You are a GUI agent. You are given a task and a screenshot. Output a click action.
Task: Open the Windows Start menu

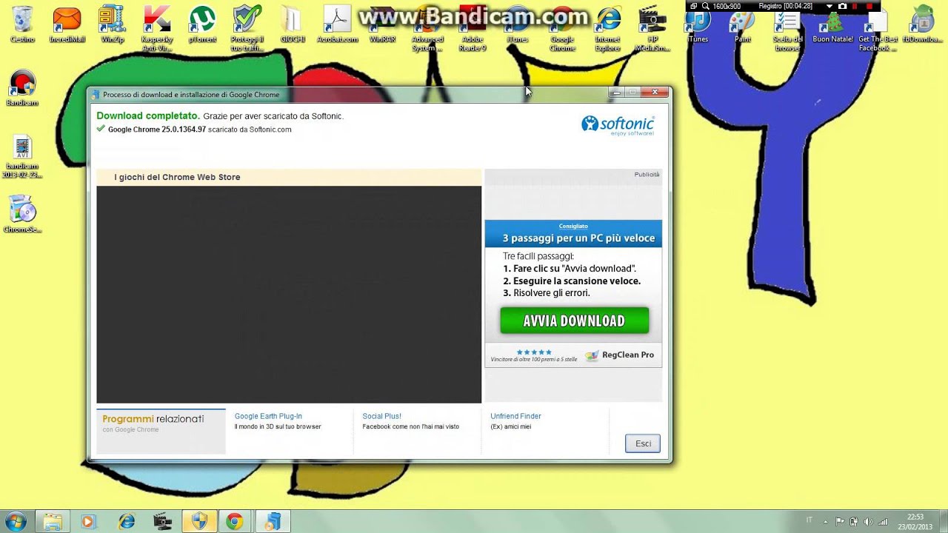coord(15,521)
